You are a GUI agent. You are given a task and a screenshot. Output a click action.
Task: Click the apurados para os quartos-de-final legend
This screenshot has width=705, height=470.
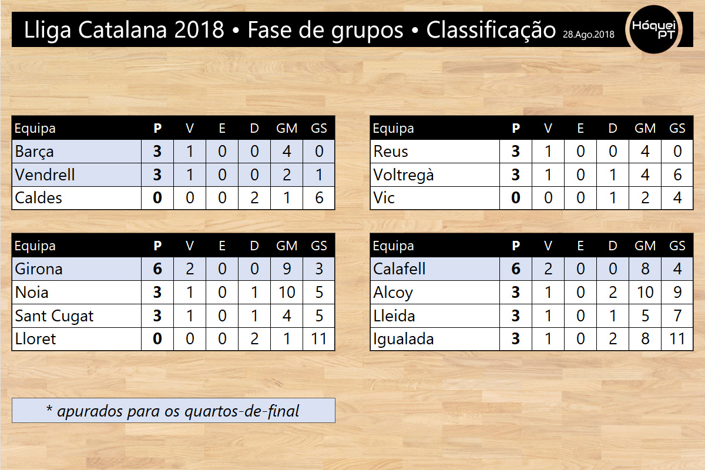click(x=173, y=411)
